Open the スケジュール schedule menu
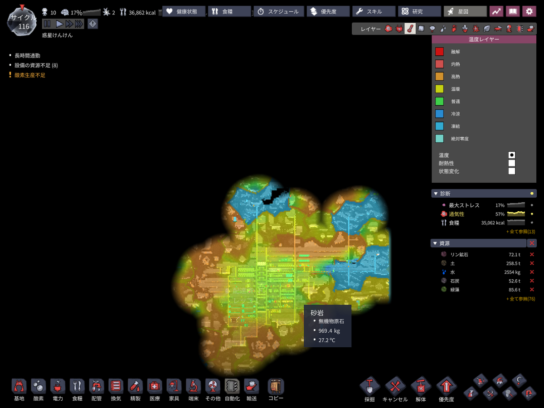 pyautogui.click(x=278, y=11)
